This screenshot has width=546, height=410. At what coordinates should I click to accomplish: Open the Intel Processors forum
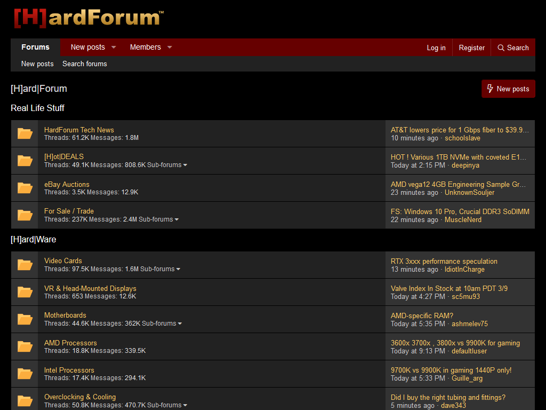69,370
